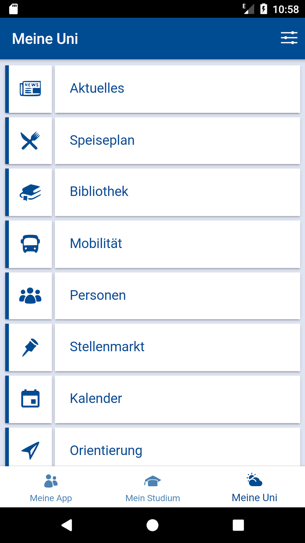Tap the newspaper icon for Aktuelles
The height and width of the screenshot is (543, 305).
pos(30,89)
